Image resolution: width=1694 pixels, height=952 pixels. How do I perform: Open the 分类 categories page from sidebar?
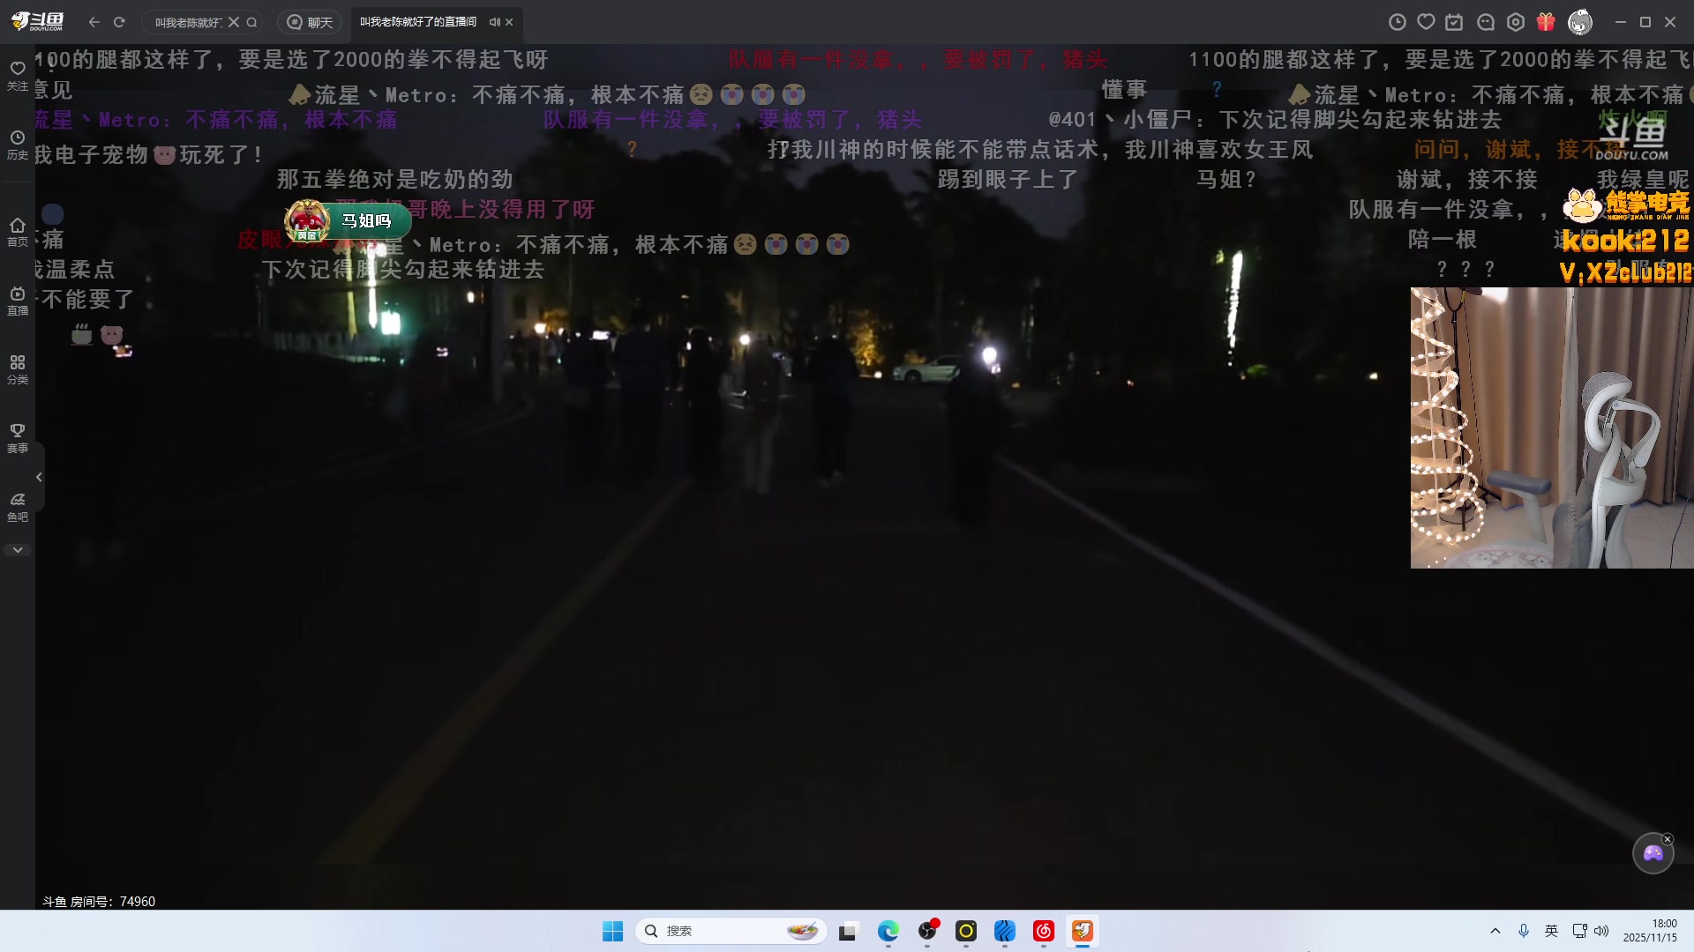pos(17,368)
